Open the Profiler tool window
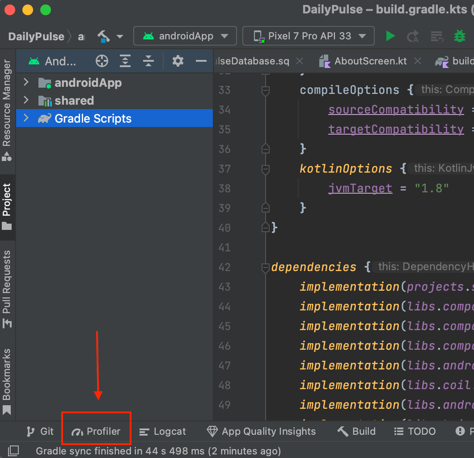 click(x=96, y=432)
